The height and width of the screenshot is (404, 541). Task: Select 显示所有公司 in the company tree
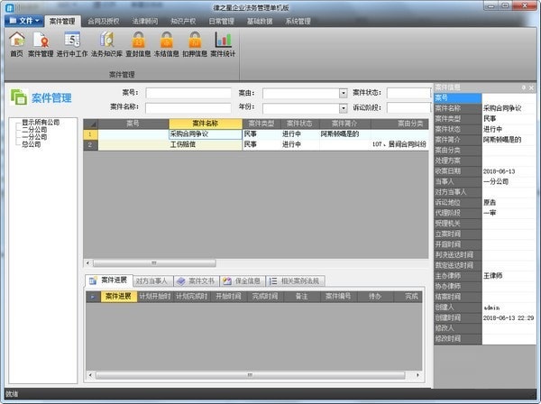(41, 122)
